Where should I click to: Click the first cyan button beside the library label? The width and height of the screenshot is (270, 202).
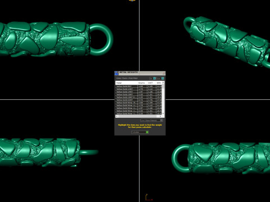(155, 79)
